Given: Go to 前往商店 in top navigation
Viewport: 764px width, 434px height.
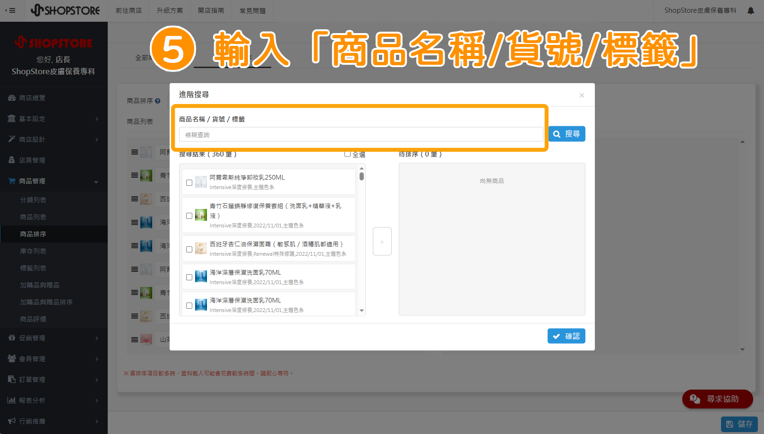Looking at the screenshot, I should coord(129,10).
